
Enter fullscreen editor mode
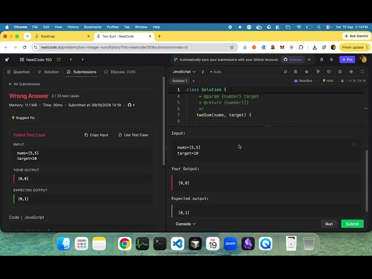click(362, 71)
